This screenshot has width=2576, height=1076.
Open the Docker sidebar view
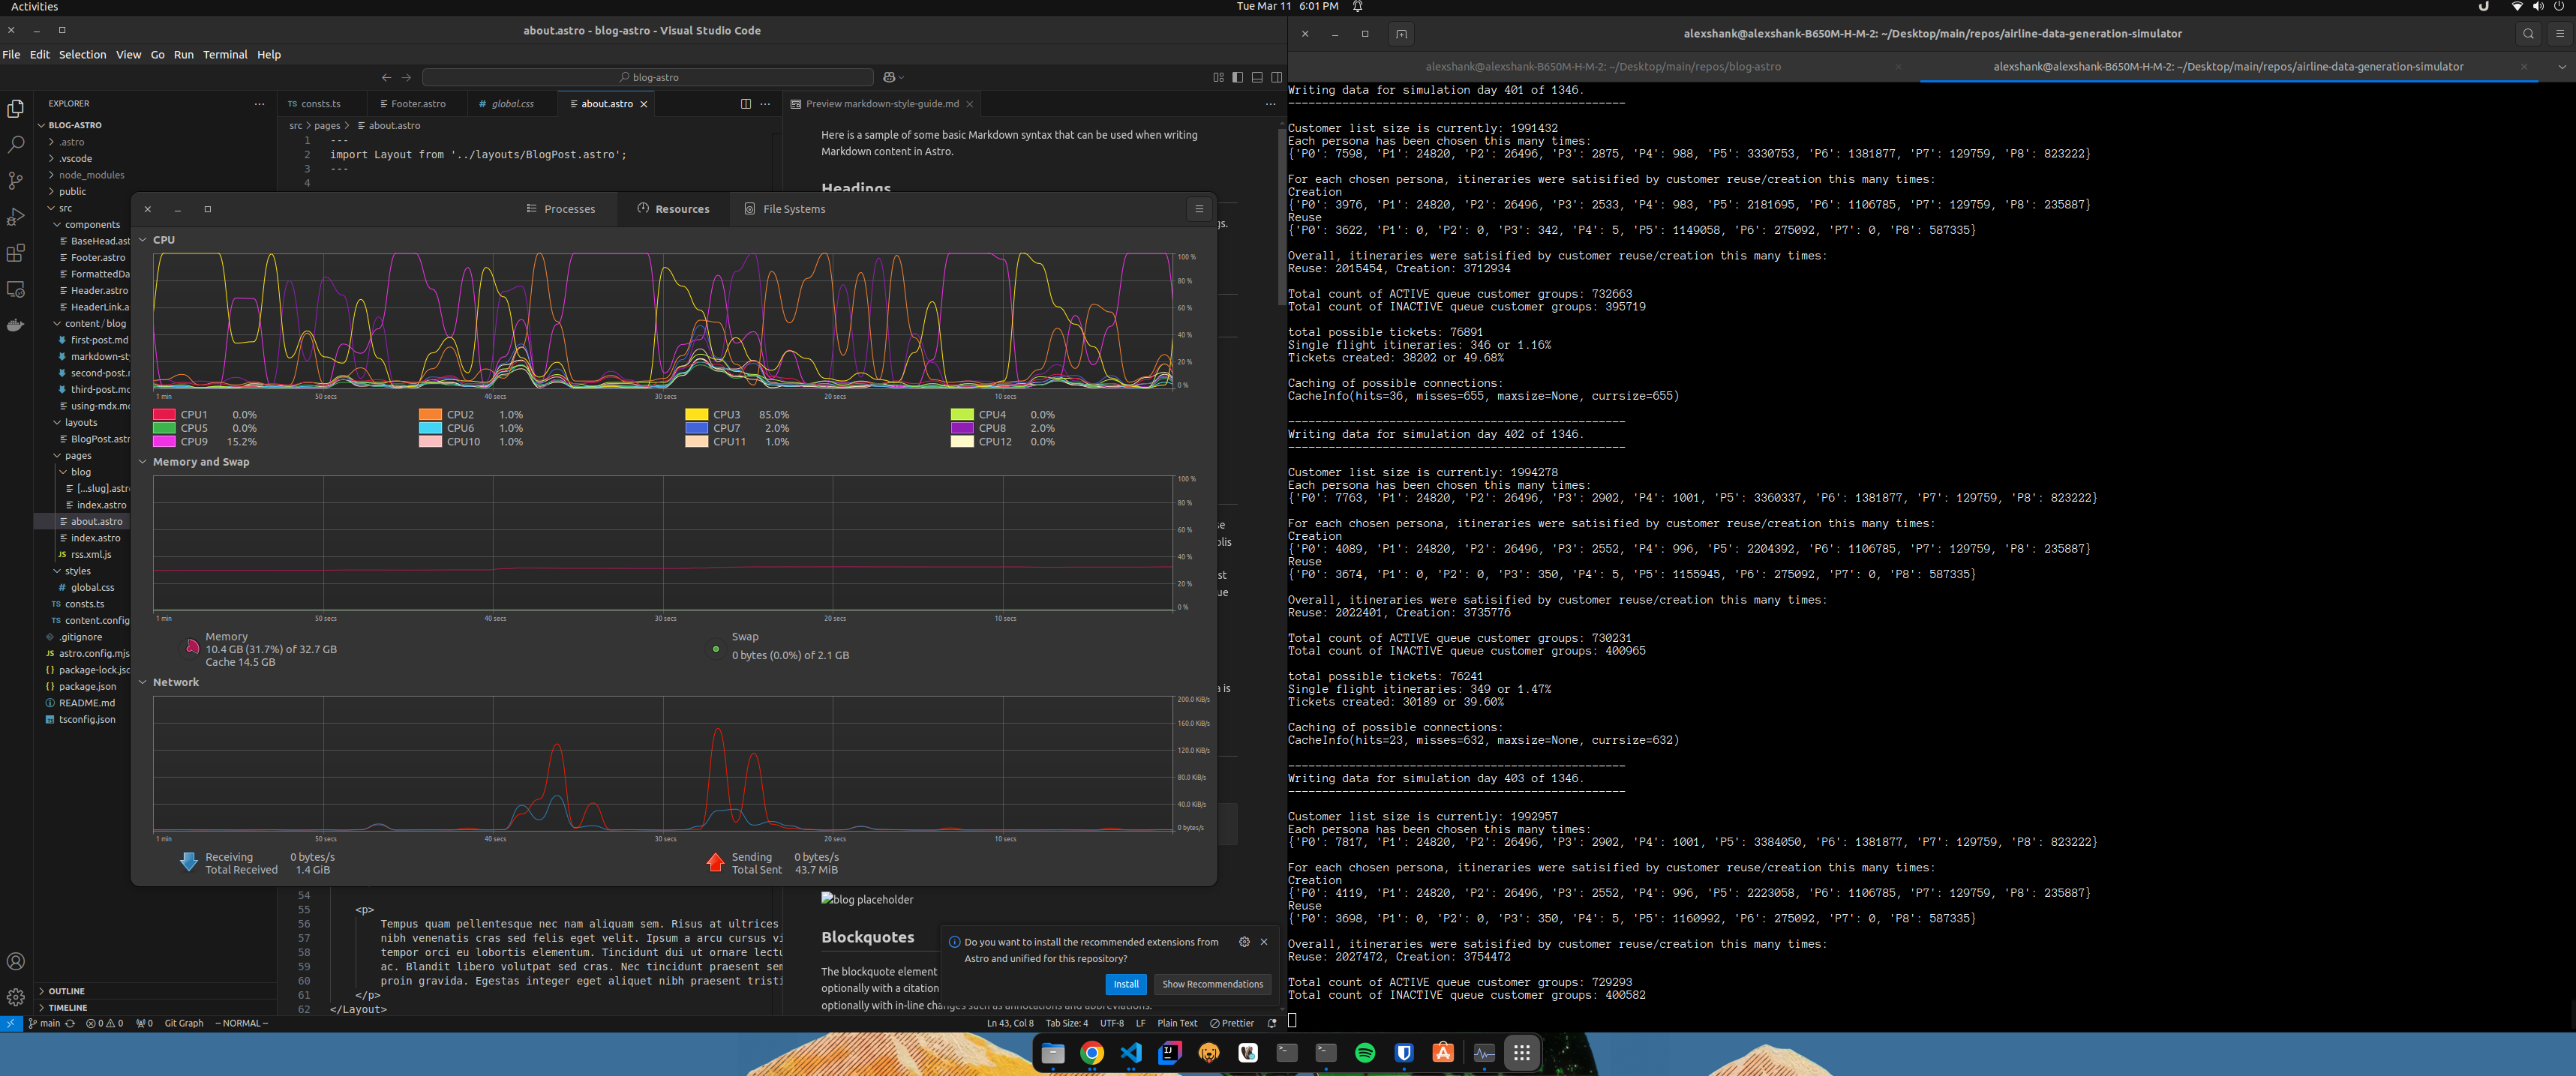[x=15, y=325]
